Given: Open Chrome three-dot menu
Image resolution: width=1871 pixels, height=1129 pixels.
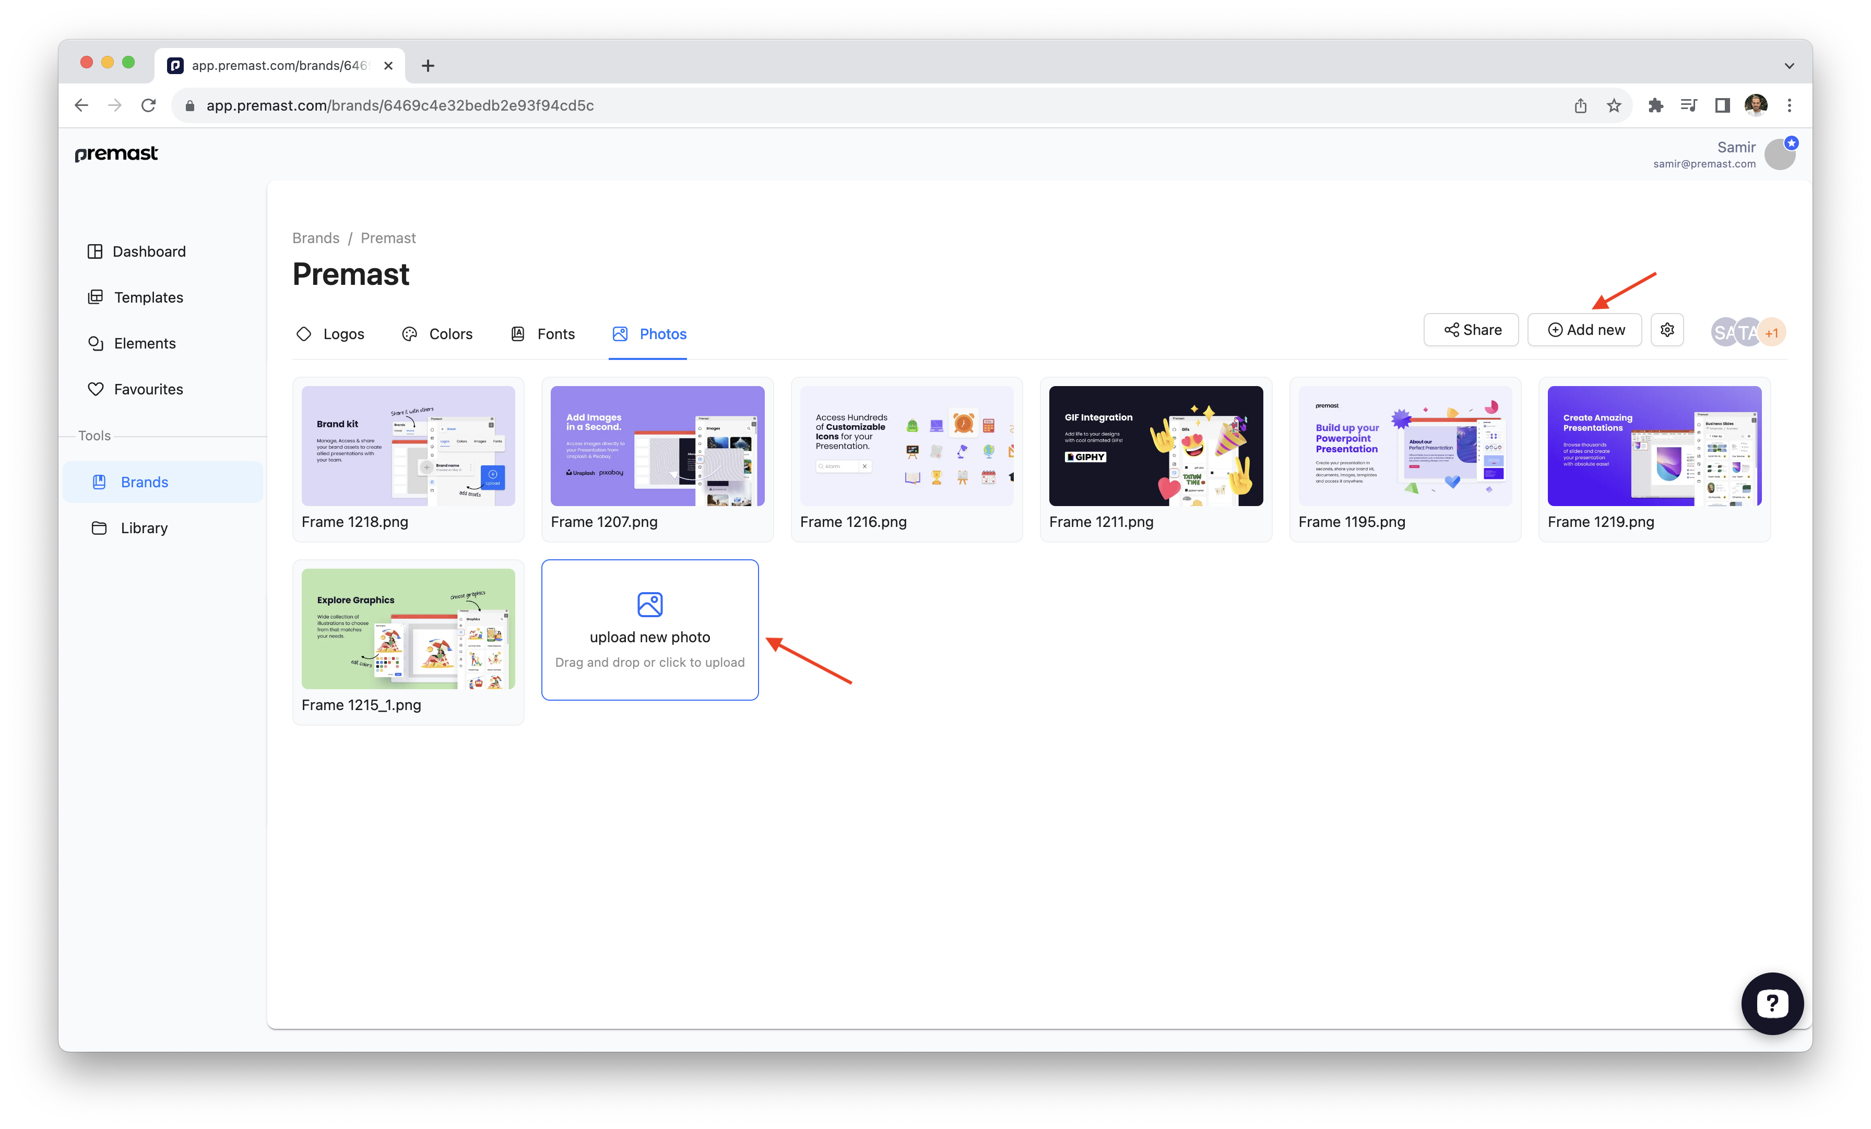Looking at the screenshot, I should (x=1789, y=105).
